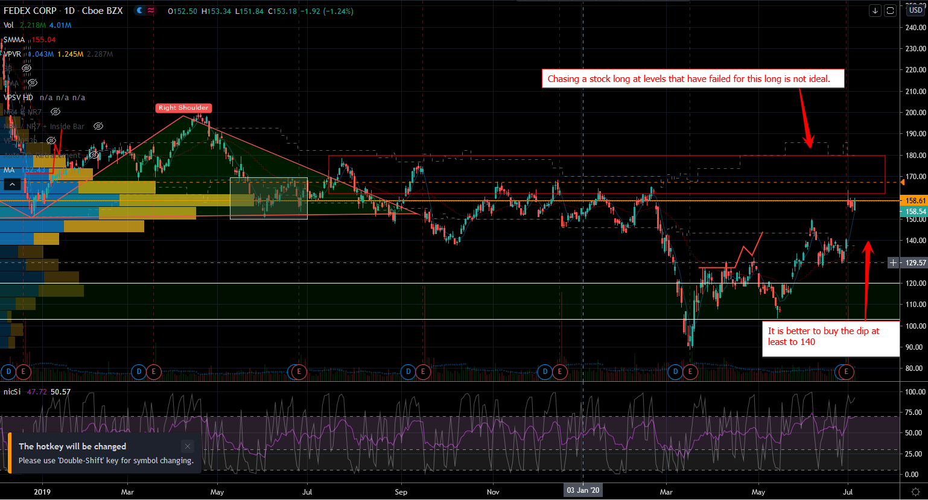The image size is (928, 500).
Task: Show the hidden BB indicator via eye icon
Action: point(27,69)
